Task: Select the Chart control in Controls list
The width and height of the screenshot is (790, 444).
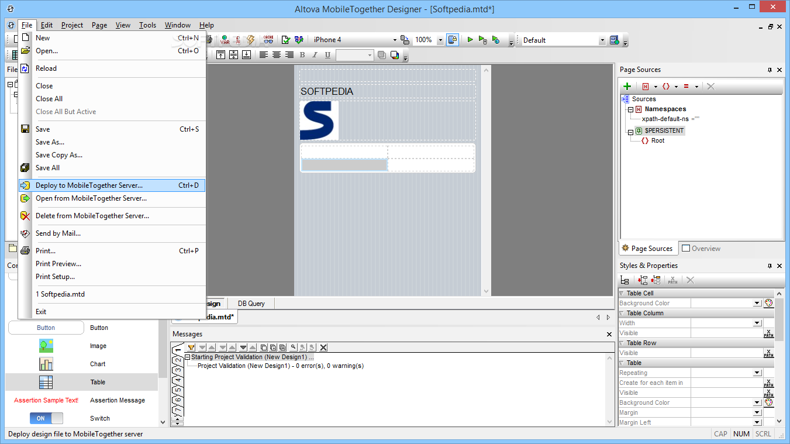Action: (x=81, y=364)
